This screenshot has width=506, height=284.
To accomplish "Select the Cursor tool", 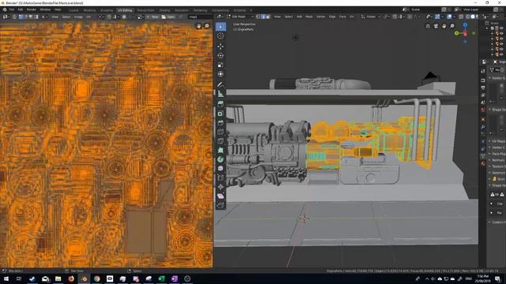I will click(221, 36).
